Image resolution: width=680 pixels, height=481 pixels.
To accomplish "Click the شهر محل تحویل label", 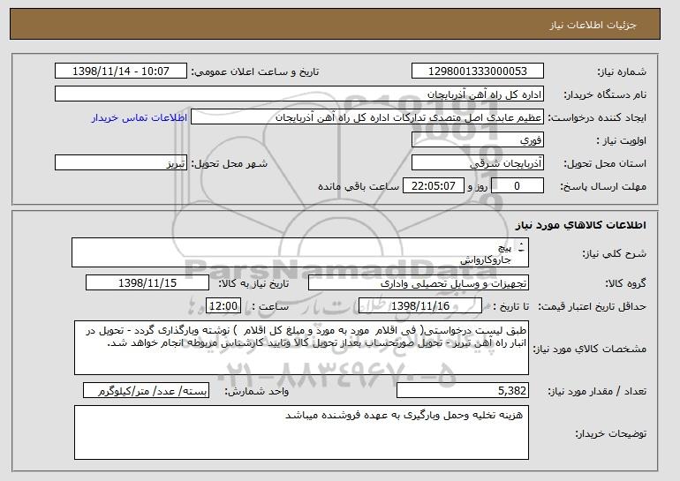I will tap(230, 163).
